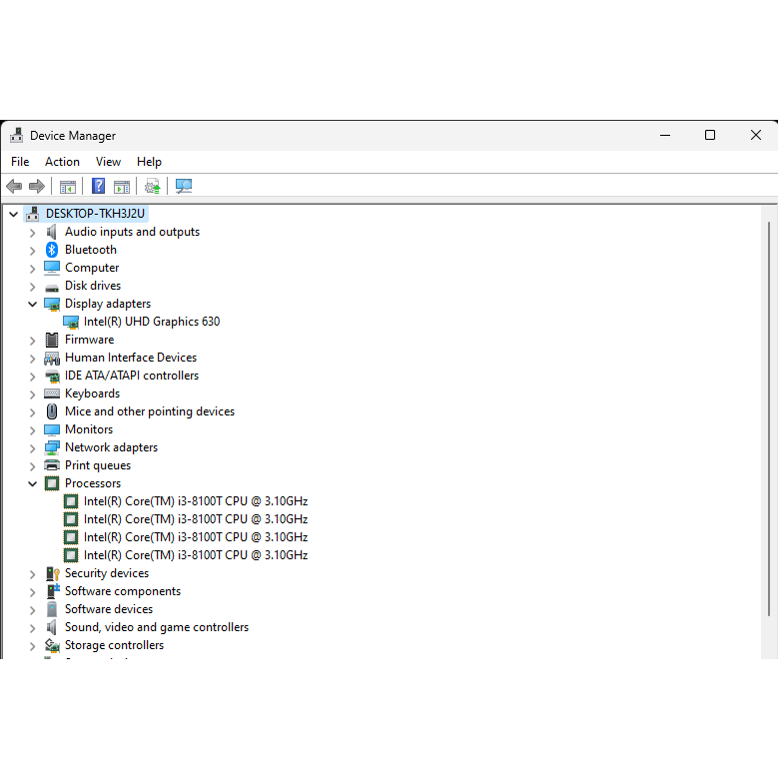Open the View menu

[x=108, y=162]
